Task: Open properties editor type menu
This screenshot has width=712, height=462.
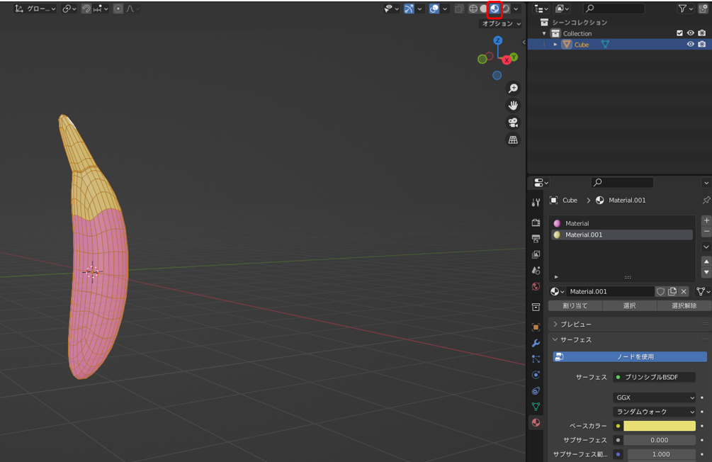Action: click(541, 183)
